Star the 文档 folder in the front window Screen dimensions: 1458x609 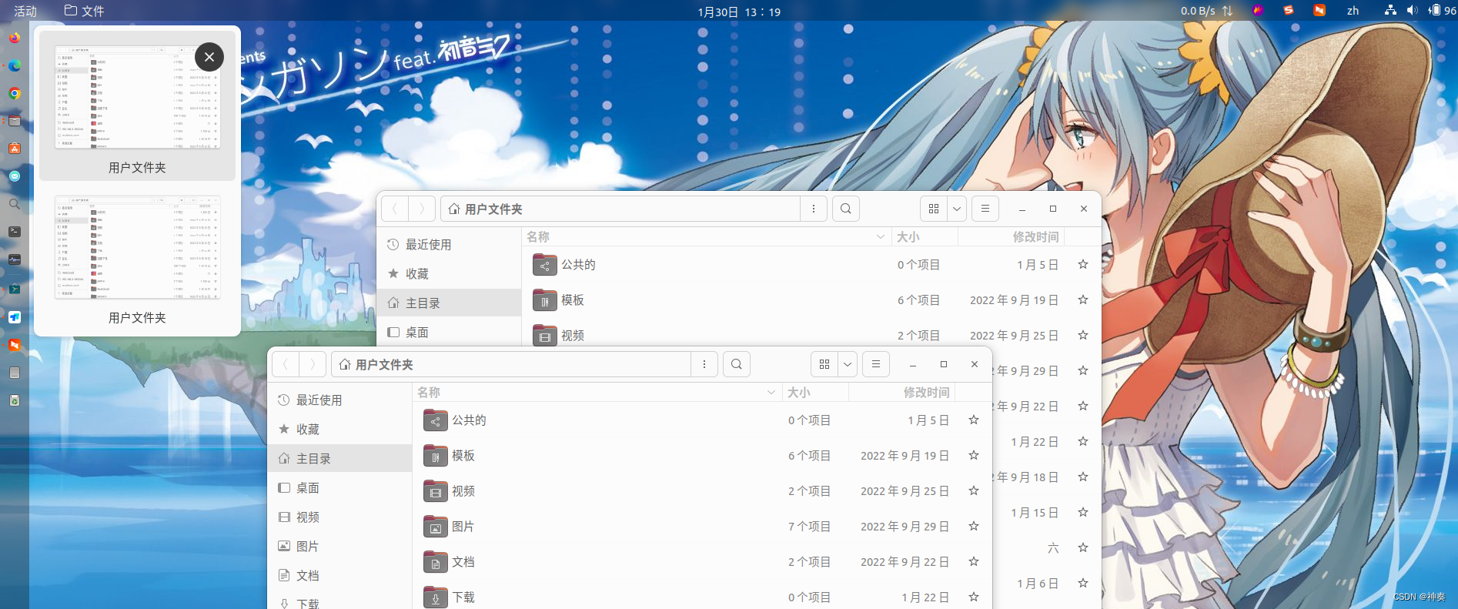tap(974, 562)
